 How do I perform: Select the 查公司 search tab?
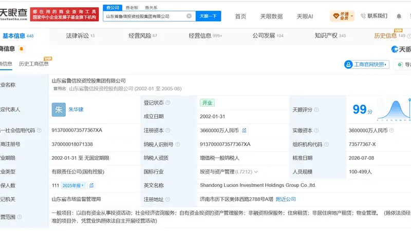point(113,8)
